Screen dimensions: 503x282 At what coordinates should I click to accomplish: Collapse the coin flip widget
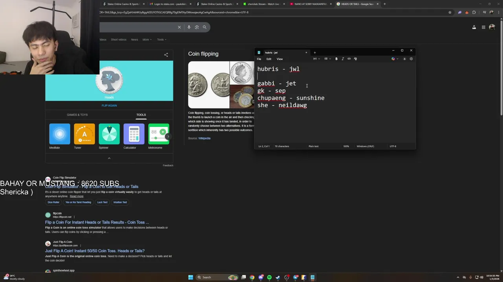coord(109,158)
